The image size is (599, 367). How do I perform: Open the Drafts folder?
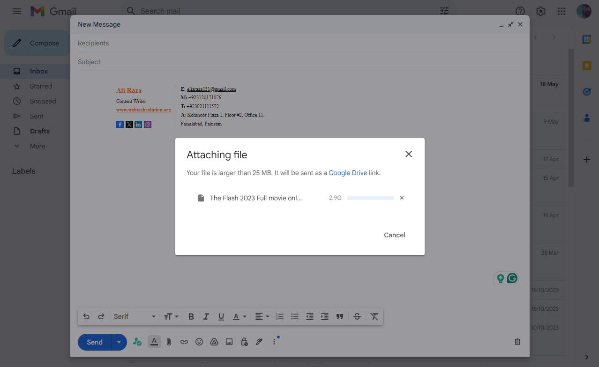[x=40, y=131]
